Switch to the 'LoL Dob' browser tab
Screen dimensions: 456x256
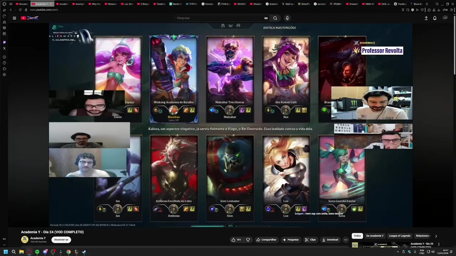tap(126, 4)
